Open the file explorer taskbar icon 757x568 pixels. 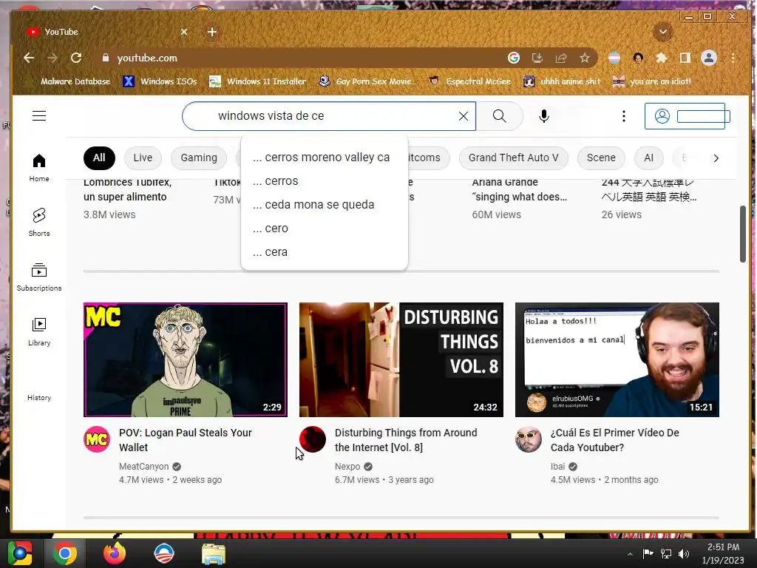(213, 553)
